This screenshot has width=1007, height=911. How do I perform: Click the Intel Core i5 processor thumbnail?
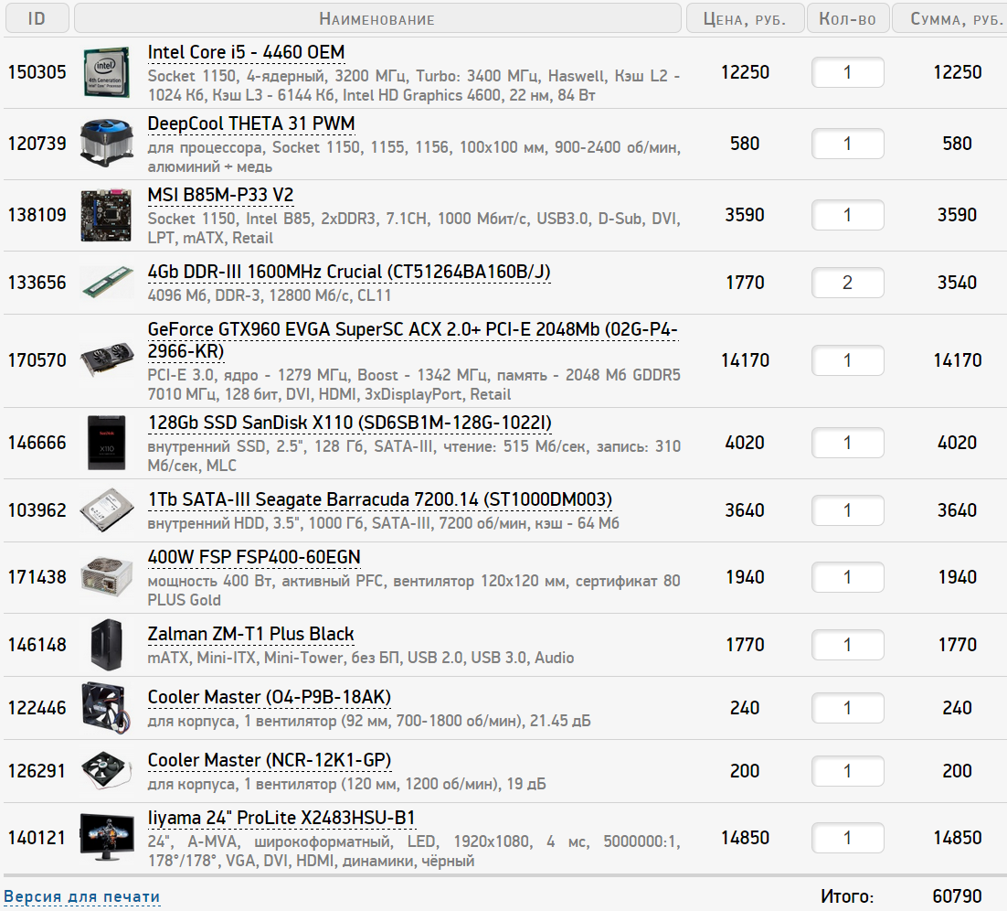coord(107,72)
